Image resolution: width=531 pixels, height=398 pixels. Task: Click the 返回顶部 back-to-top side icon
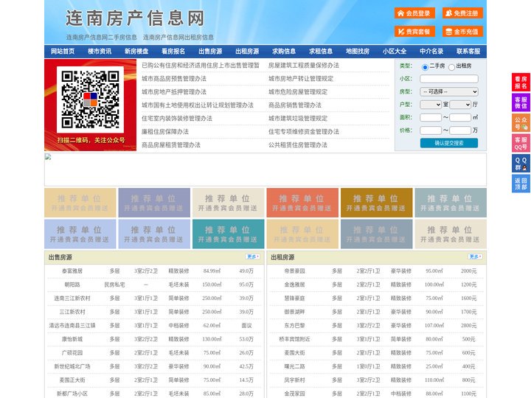click(x=521, y=184)
